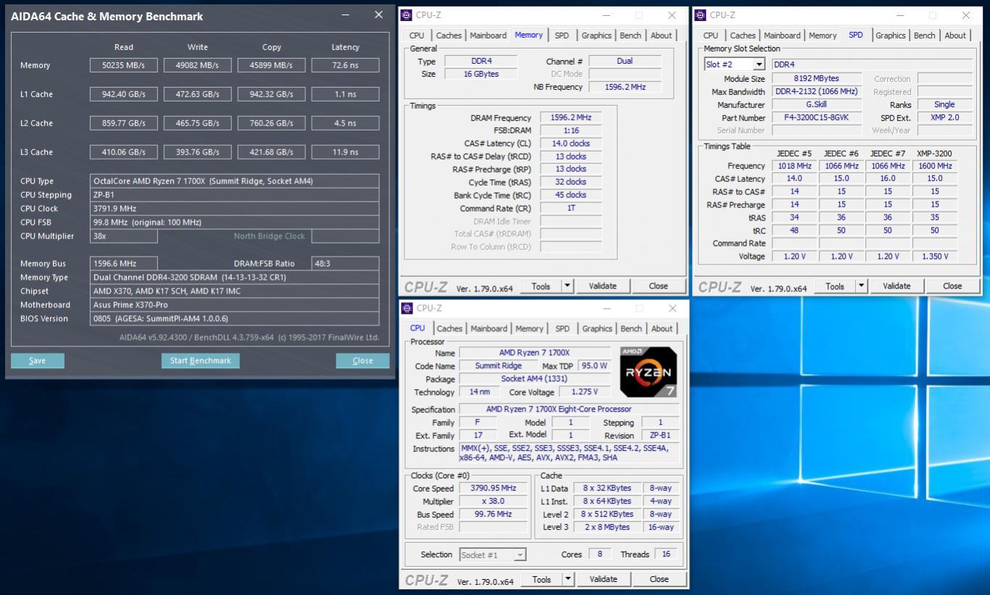This screenshot has height=595, width=990.
Task: Click Close button in CPU window
Action: [x=659, y=579]
